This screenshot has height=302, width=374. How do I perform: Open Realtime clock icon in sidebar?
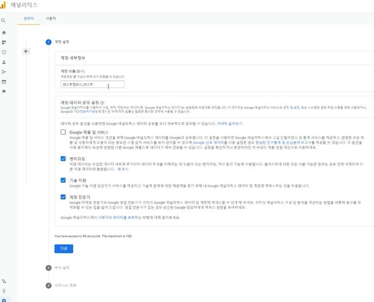(4, 52)
